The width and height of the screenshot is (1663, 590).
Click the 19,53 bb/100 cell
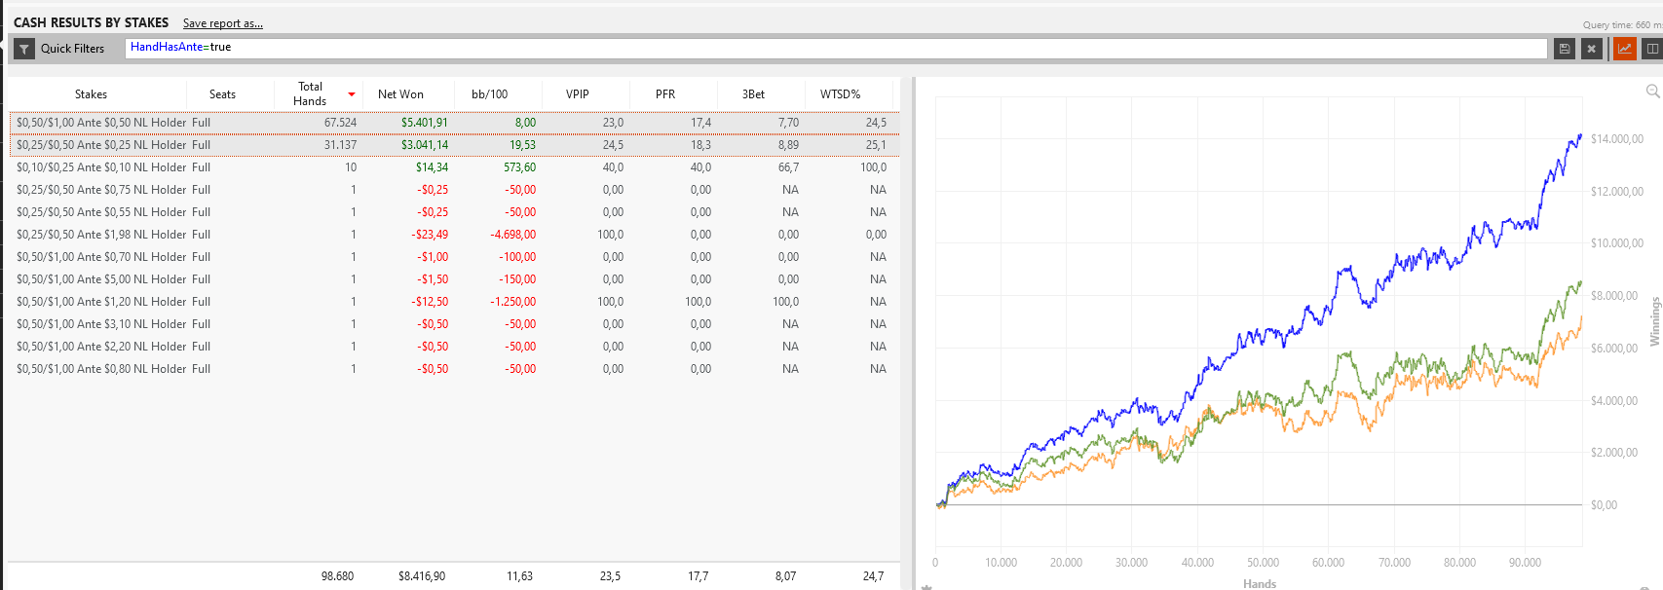(x=522, y=145)
